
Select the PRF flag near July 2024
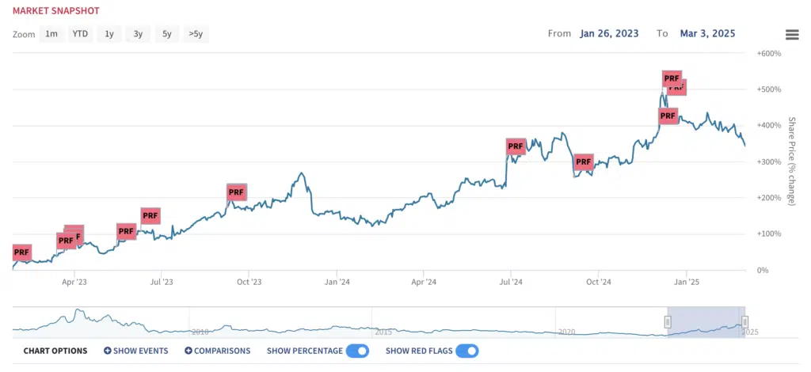point(516,146)
